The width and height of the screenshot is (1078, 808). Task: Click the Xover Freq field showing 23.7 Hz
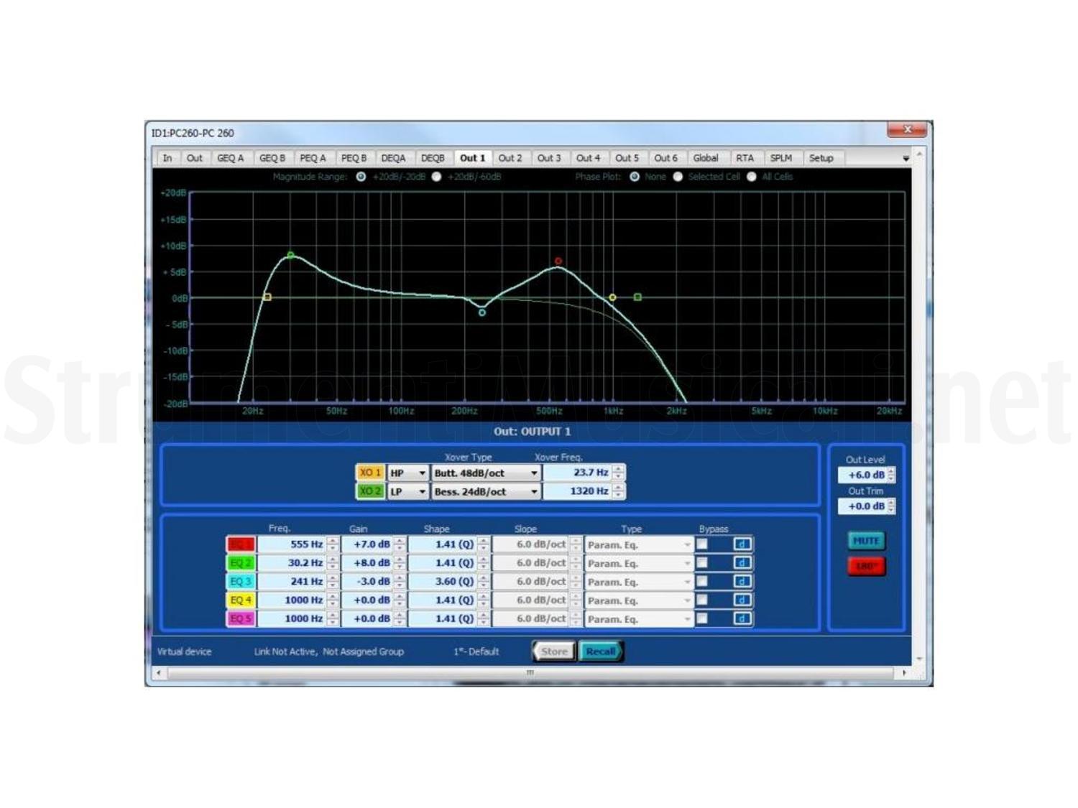[x=579, y=472]
